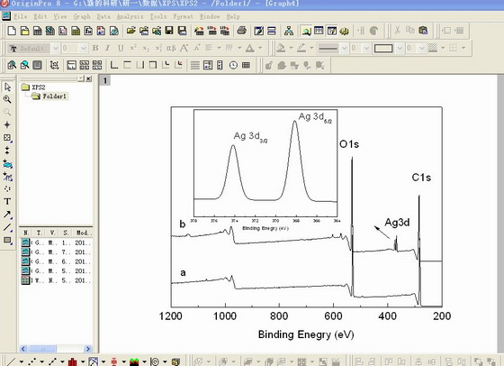
Task: Open the Analysis menu
Action: (x=130, y=16)
